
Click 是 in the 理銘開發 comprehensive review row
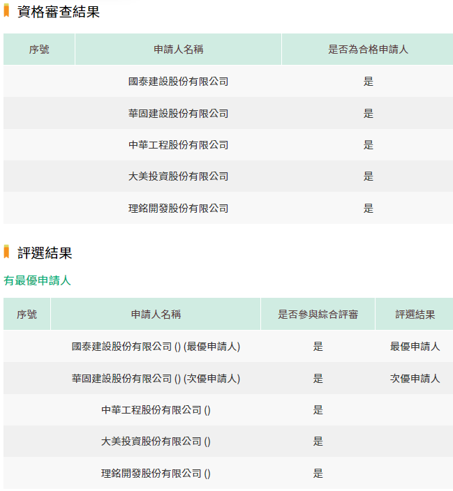pos(318,473)
